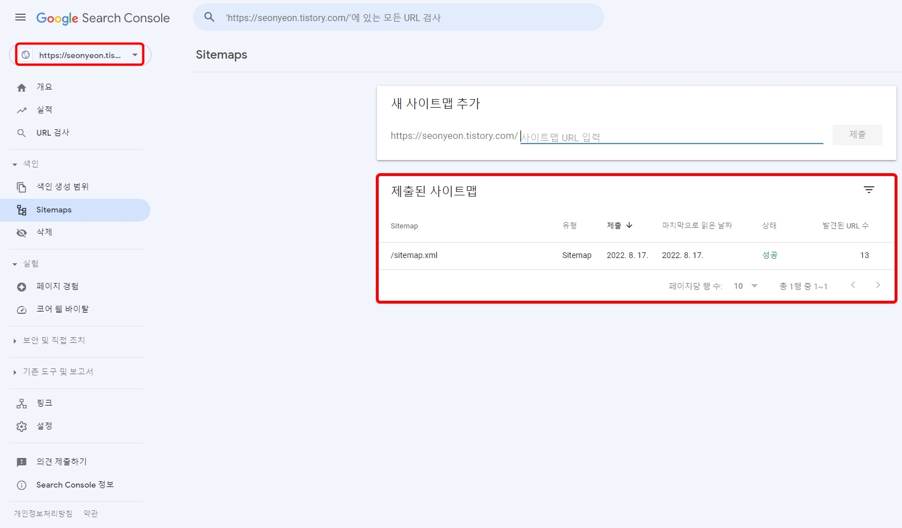Screen dimensions: 902x528
Task: Click the discovered URL count 13
Action: [x=864, y=255]
